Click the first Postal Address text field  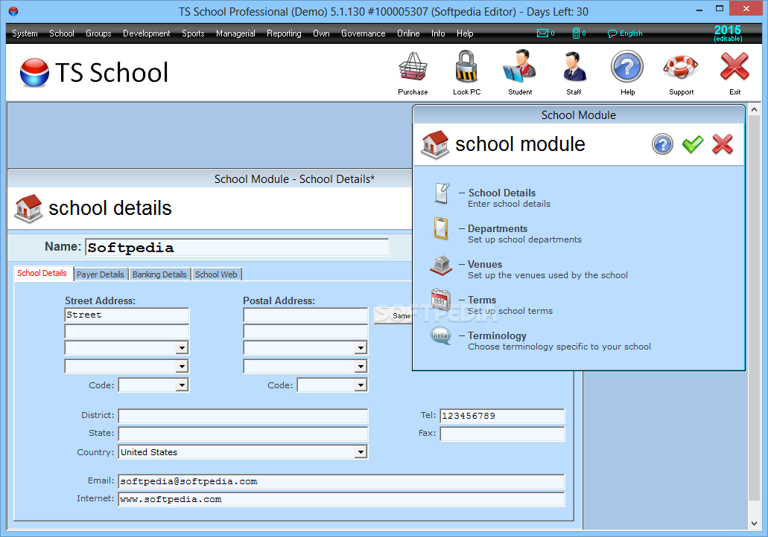305,315
